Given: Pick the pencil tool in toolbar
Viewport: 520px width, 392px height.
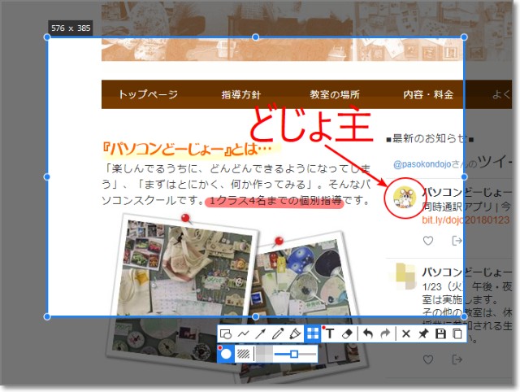Looking at the screenshot, I should pyautogui.click(x=278, y=334).
